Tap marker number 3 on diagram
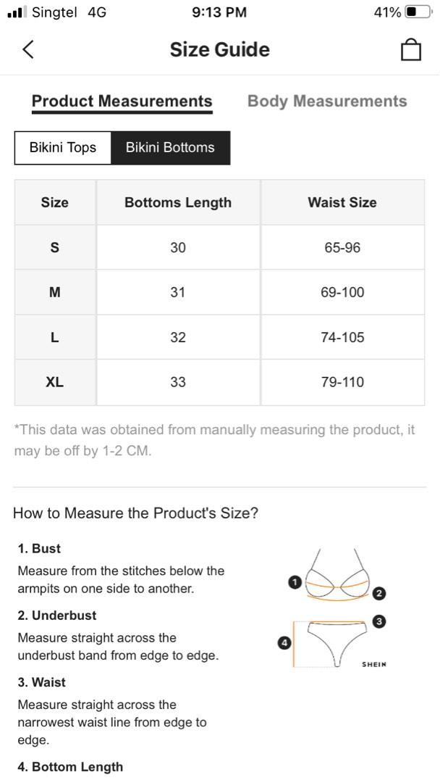Viewport: 440px width, 783px height. click(x=379, y=621)
